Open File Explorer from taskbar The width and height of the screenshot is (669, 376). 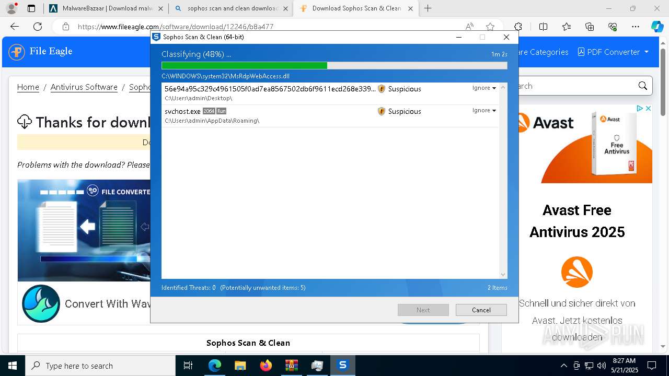click(240, 366)
